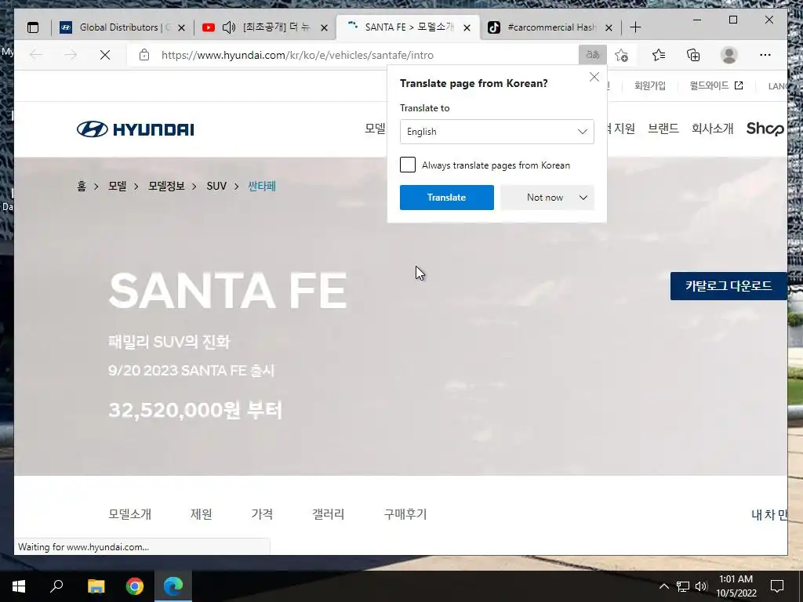The image size is (803, 602).
Task: Open the profile avatar menu
Action: 729,55
